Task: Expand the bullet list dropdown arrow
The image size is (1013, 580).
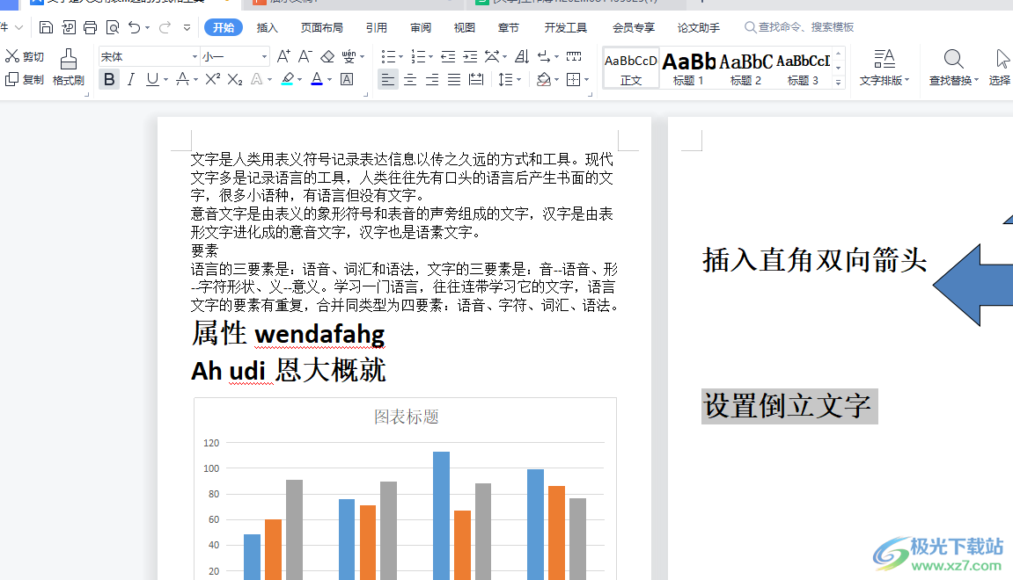Action: (x=400, y=57)
